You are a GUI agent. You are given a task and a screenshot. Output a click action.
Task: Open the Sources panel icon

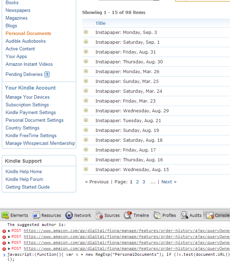click(99, 215)
